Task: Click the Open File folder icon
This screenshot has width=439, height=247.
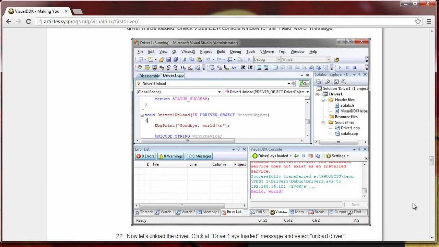Action: [x=161, y=60]
